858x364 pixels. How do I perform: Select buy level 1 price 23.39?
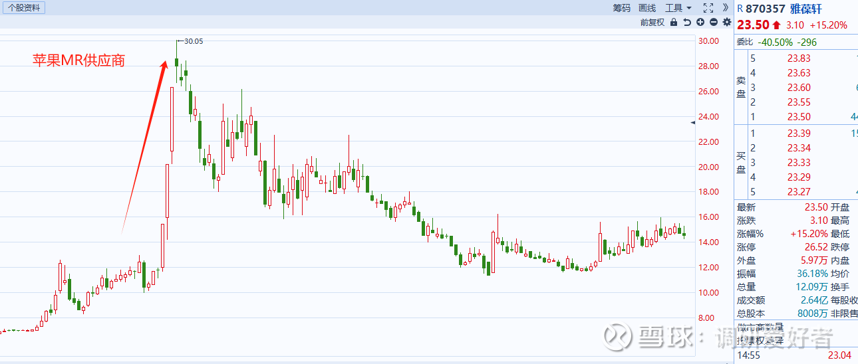[799, 134]
